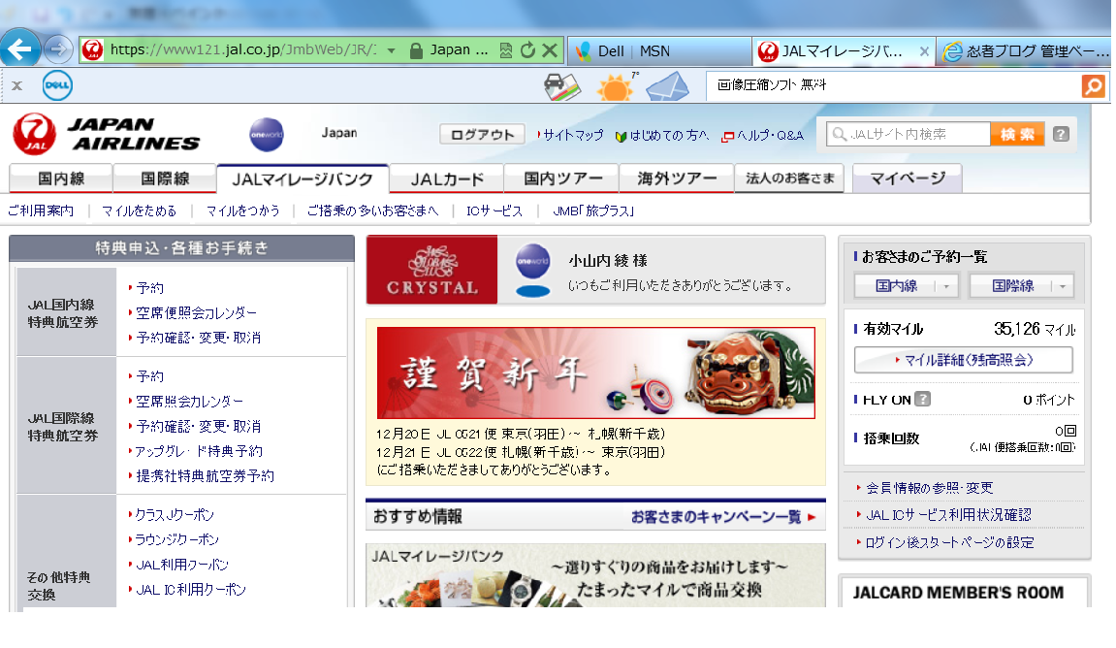Close the Dell toolbar with X

pyautogui.click(x=17, y=86)
